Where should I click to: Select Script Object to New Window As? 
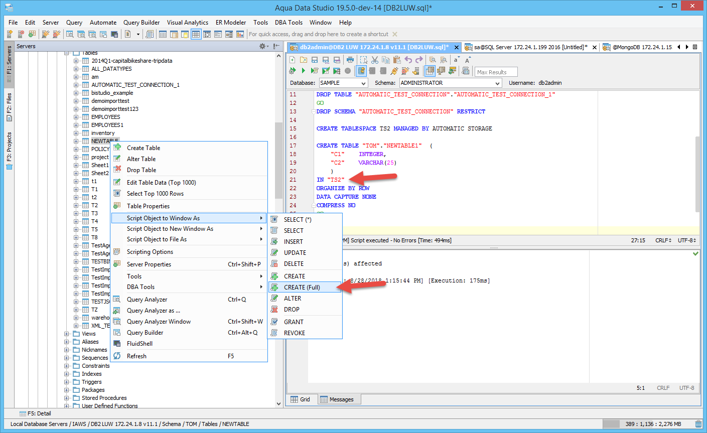pyautogui.click(x=189, y=229)
